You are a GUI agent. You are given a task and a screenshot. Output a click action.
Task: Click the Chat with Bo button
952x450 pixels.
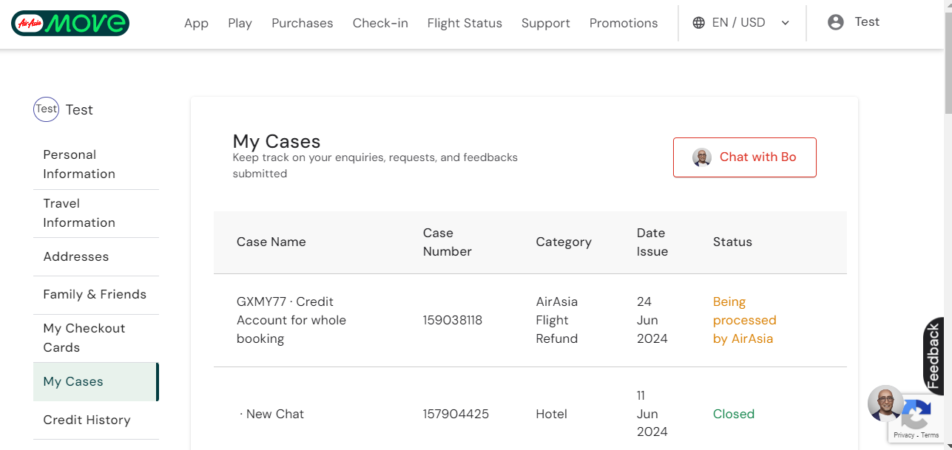(x=744, y=157)
